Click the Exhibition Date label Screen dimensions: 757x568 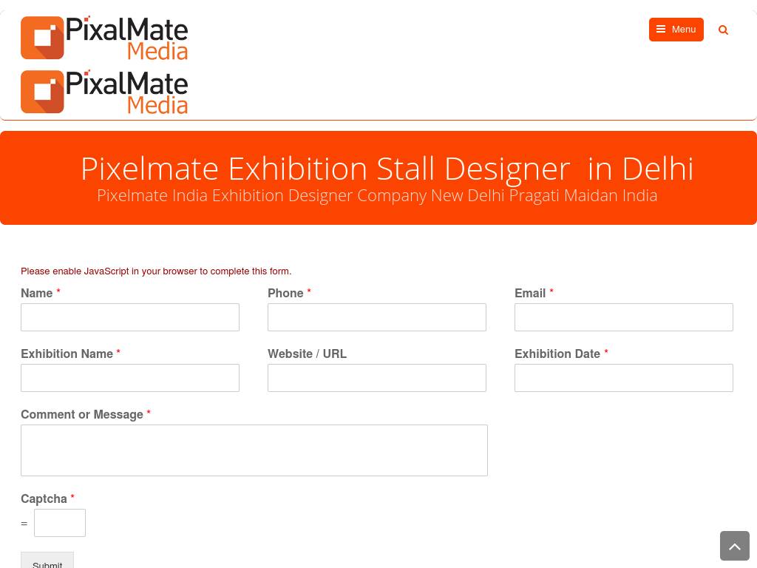point(562,354)
